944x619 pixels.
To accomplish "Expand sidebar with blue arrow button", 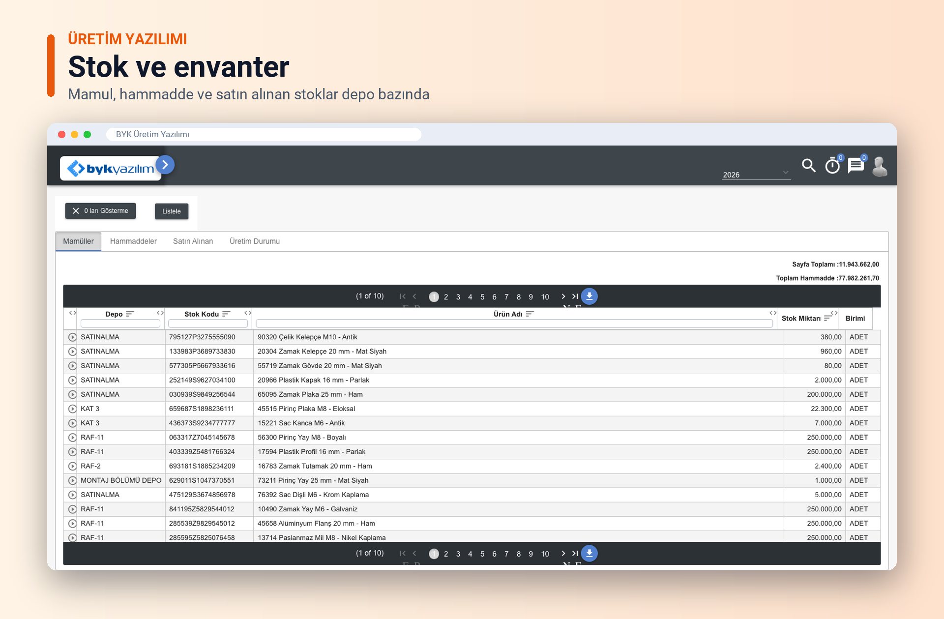I will [x=165, y=165].
